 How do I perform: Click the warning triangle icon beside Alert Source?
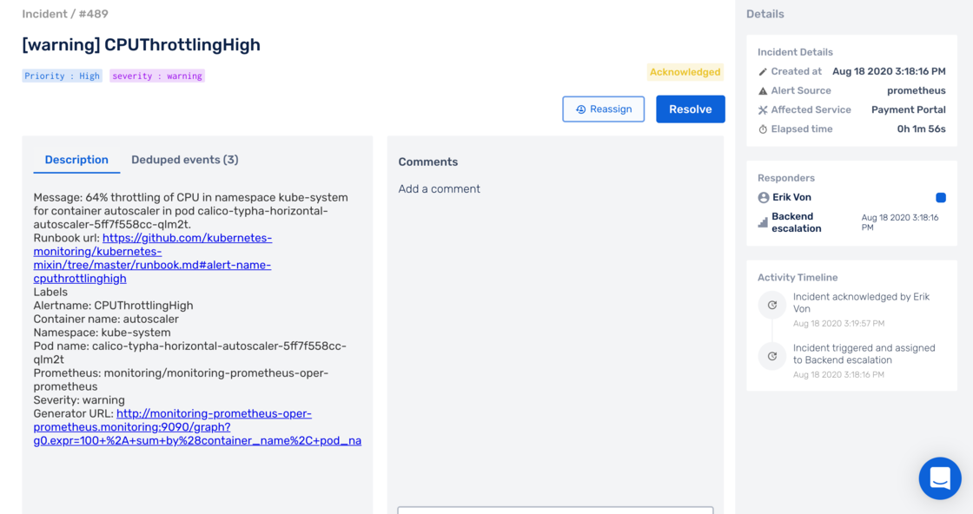tap(763, 91)
